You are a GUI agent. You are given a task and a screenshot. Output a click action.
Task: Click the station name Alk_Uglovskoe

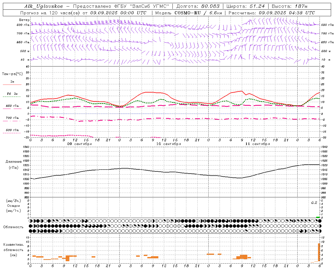pos(44,6)
